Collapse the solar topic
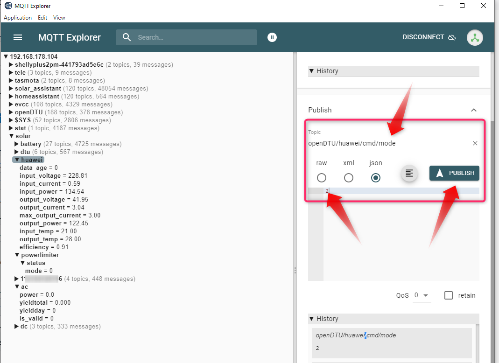Viewport: 499px width, 363px height. pyautogui.click(x=12, y=136)
